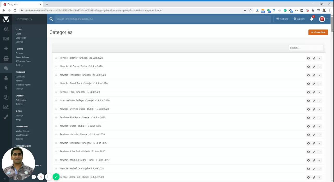Open RSS/Atom Feeds menu item

[23, 61]
